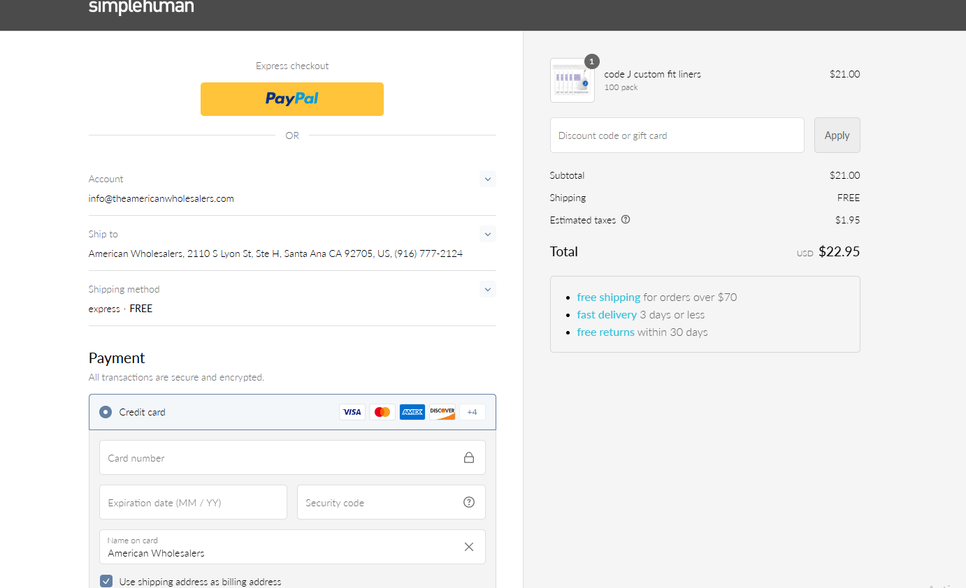
Task: Click the American Express logo
Action: [x=412, y=412]
